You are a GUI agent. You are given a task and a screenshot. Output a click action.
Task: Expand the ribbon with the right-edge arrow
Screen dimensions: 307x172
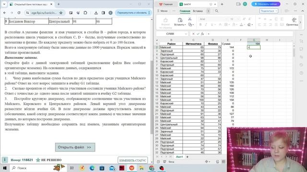[300, 22]
